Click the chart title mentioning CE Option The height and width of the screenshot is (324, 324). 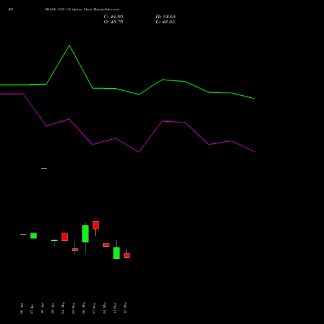(x=82, y=9)
